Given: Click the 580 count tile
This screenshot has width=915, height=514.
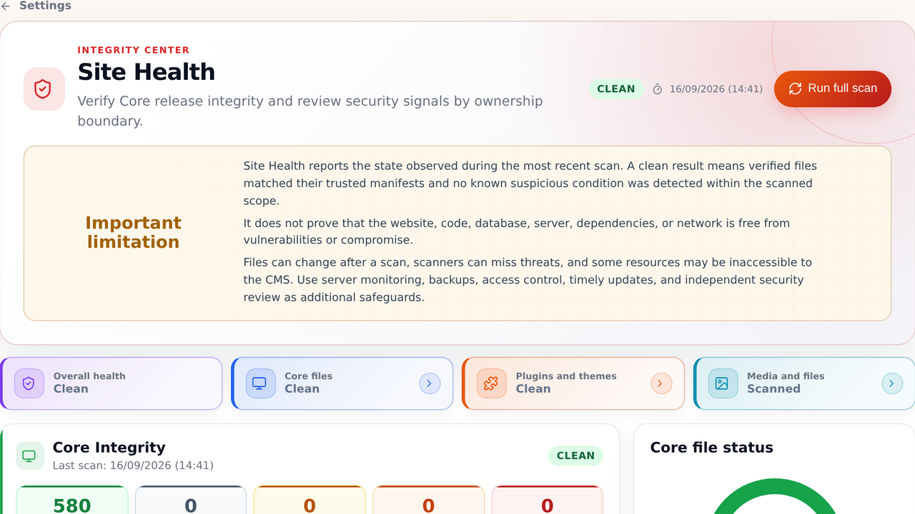Looking at the screenshot, I should click(72, 500).
